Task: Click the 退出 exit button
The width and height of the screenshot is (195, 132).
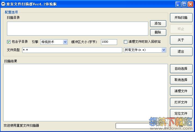Action: tap(181, 52)
